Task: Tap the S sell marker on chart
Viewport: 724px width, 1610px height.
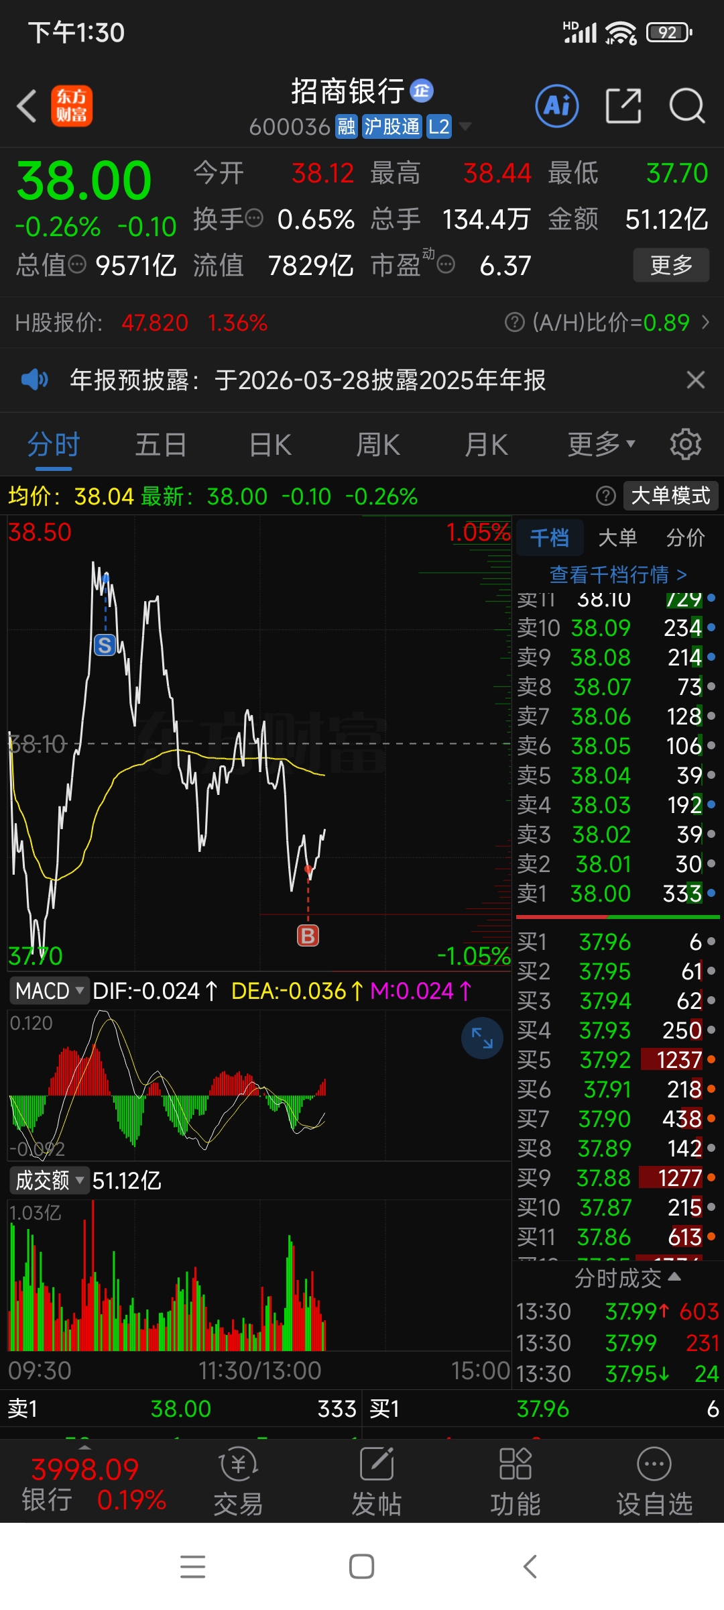Action: coord(105,645)
